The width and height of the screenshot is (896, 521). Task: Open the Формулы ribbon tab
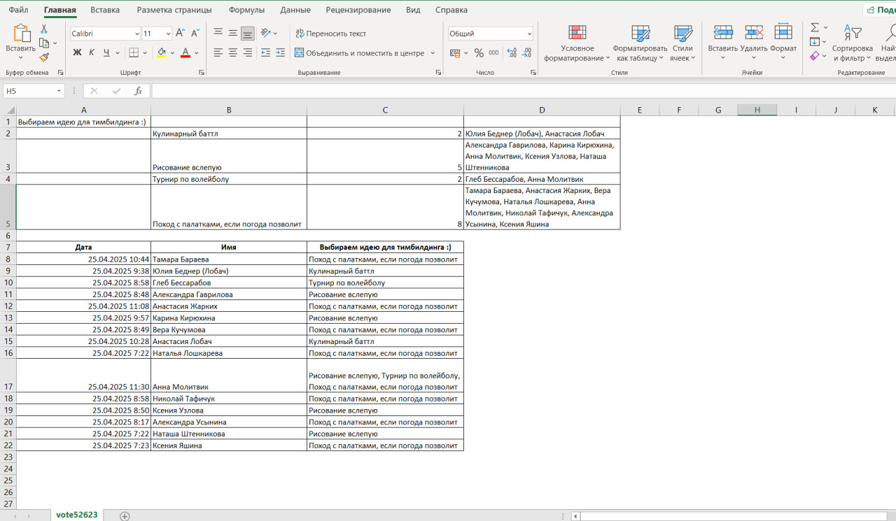pyautogui.click(x=246, y=10)
